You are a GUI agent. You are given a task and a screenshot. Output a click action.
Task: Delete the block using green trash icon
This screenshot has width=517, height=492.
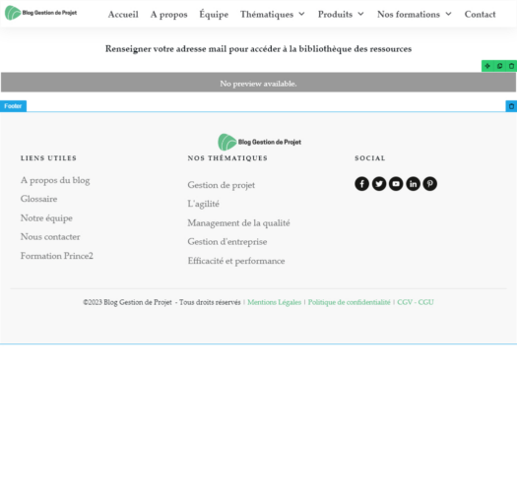(x=511, y=66)
